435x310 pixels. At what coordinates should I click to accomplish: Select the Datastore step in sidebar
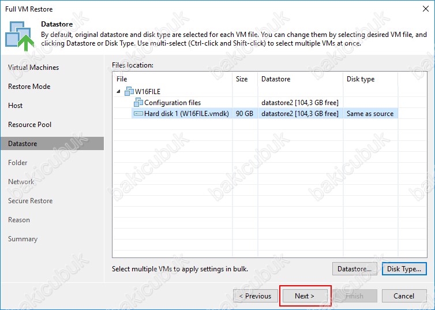(x=52, y=144)
